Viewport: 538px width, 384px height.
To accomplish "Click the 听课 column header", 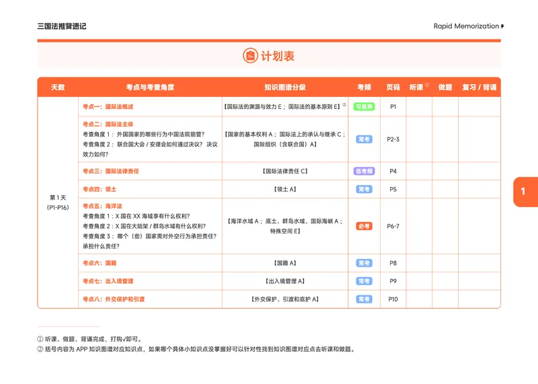I will pos(416,87).
